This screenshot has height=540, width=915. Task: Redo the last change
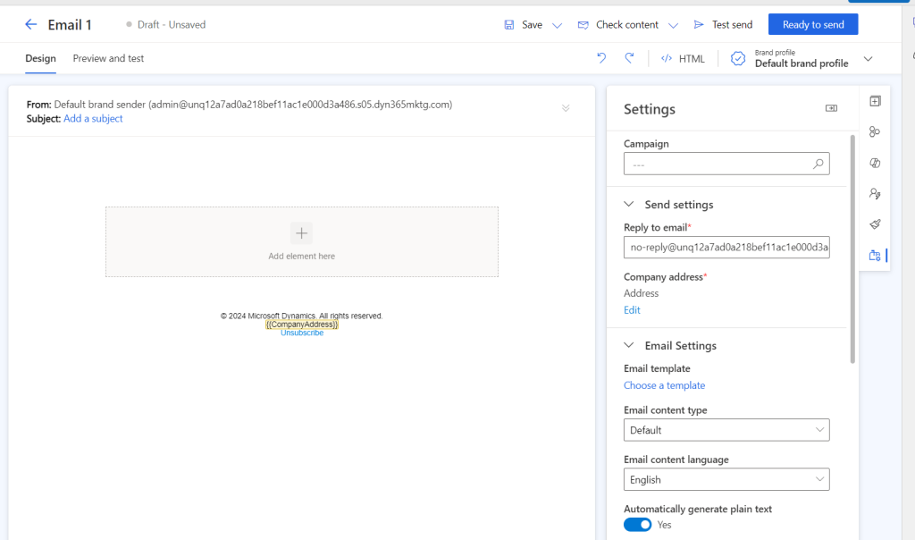pyautogui.click(x=629, y=58)
